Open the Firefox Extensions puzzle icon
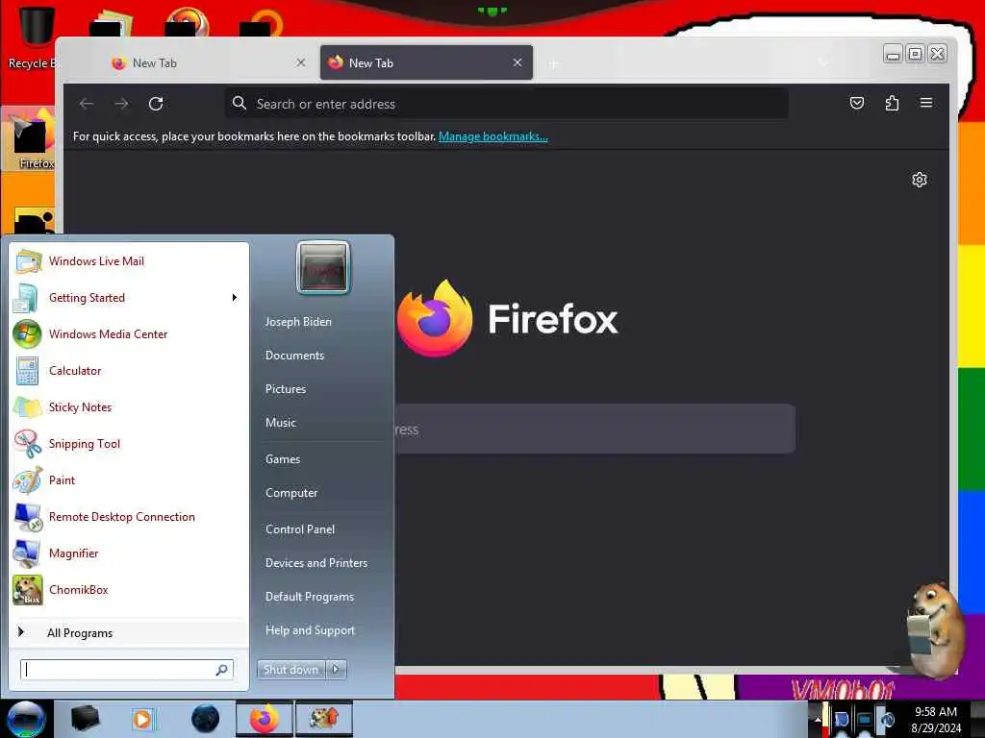The height and width of the screenshot is (738, 985). coord(892,103)
